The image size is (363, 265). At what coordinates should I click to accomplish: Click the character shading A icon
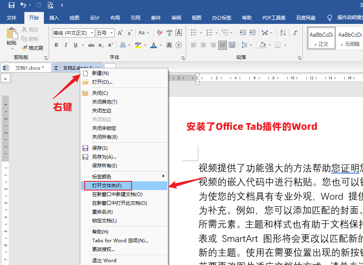coord(169,45)
